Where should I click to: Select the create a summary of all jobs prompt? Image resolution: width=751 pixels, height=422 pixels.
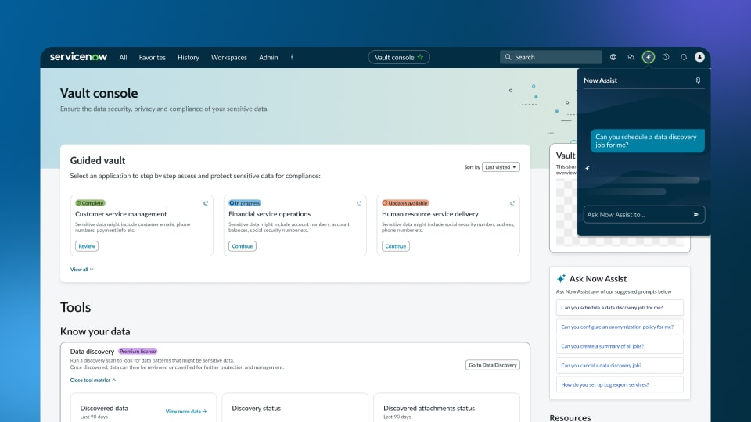pyautogui.click(x=620, y=346)
